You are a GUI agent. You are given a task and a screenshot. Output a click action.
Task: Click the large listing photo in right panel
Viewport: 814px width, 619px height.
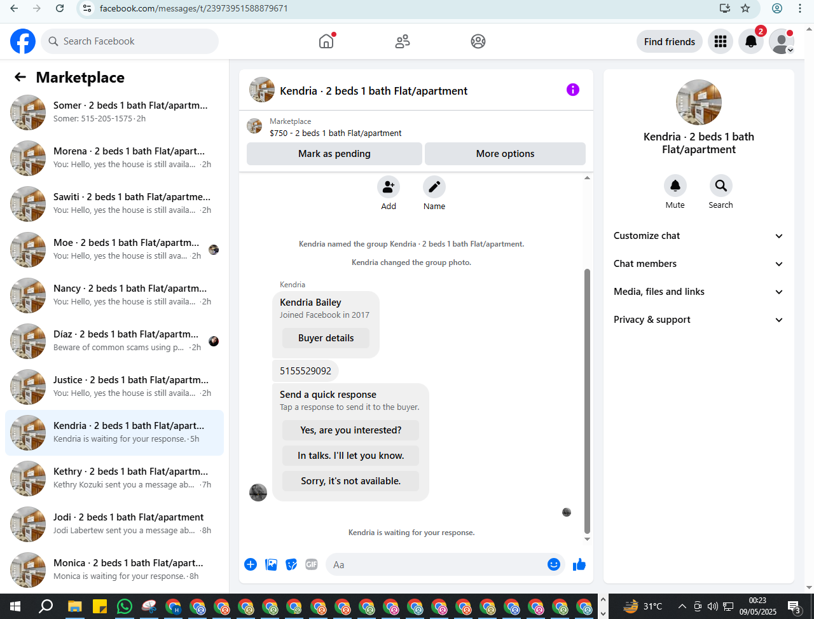click(699, 102)
